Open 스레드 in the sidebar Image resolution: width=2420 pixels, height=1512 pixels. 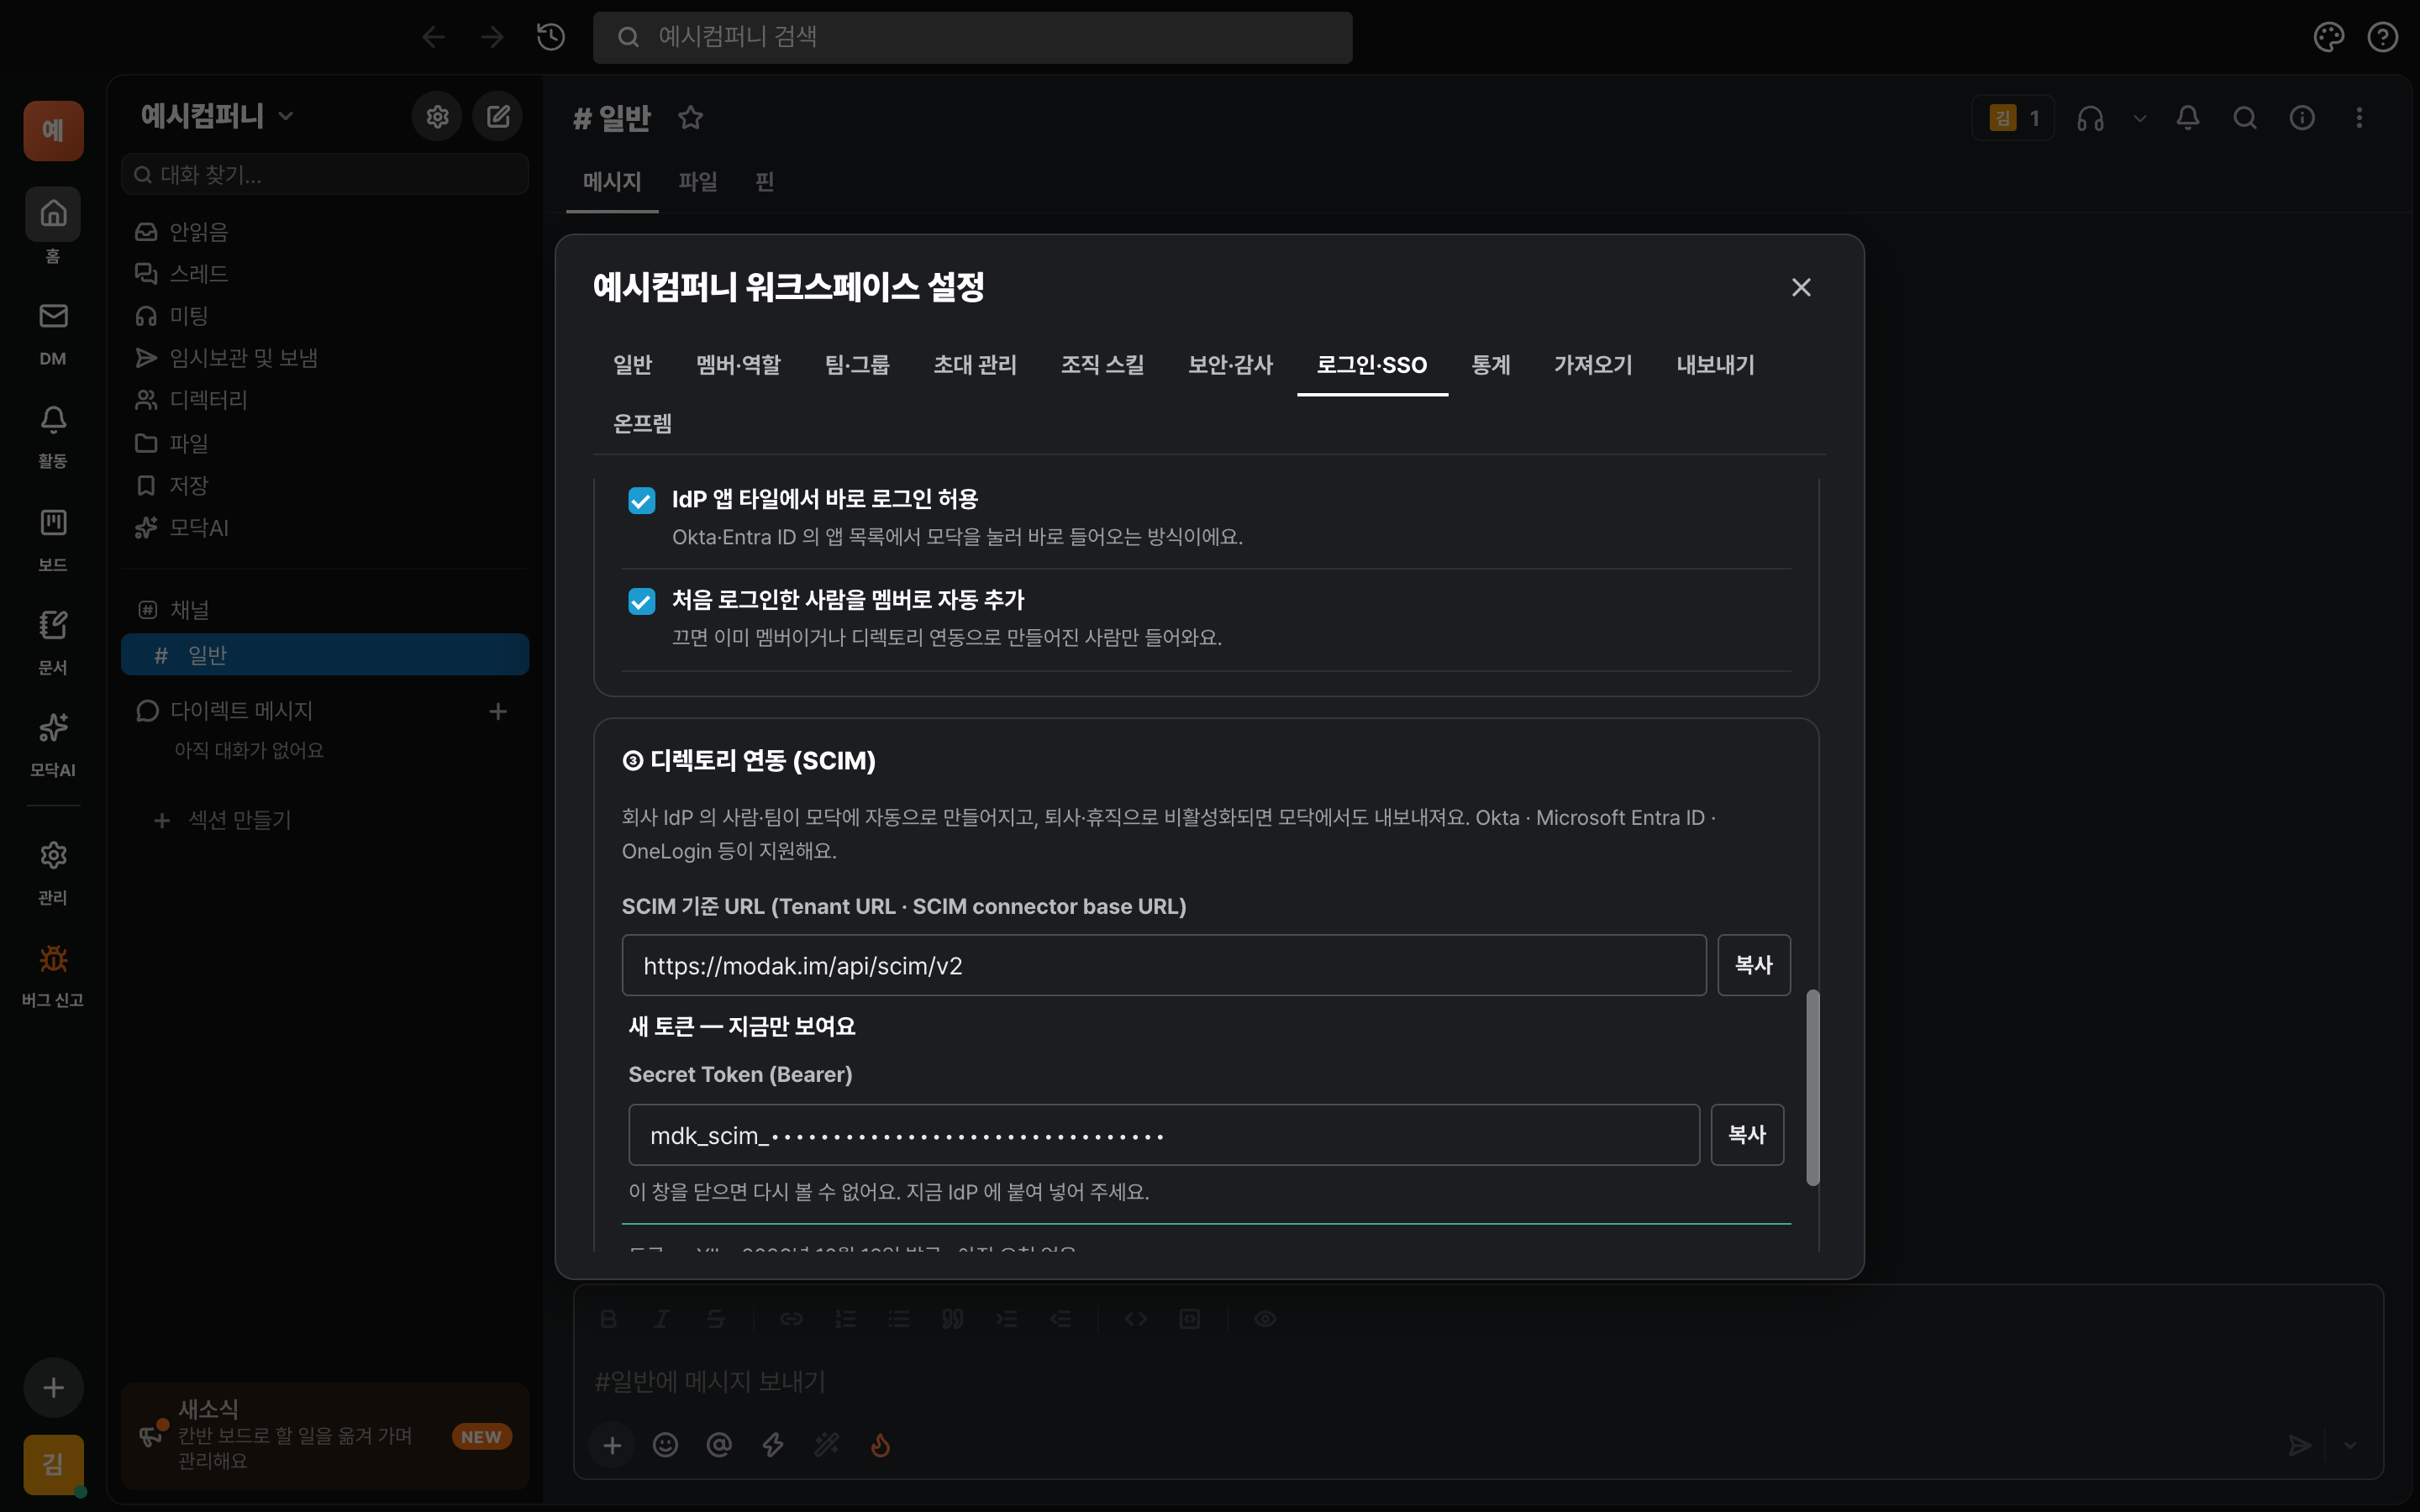click(324, 274)
